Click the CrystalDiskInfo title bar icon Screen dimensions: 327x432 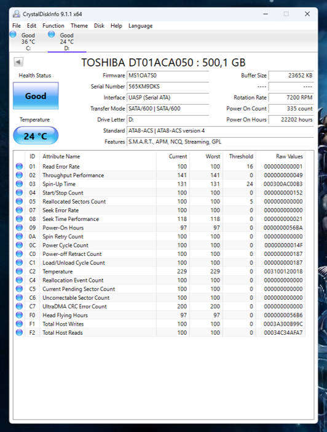pos(17,14)
